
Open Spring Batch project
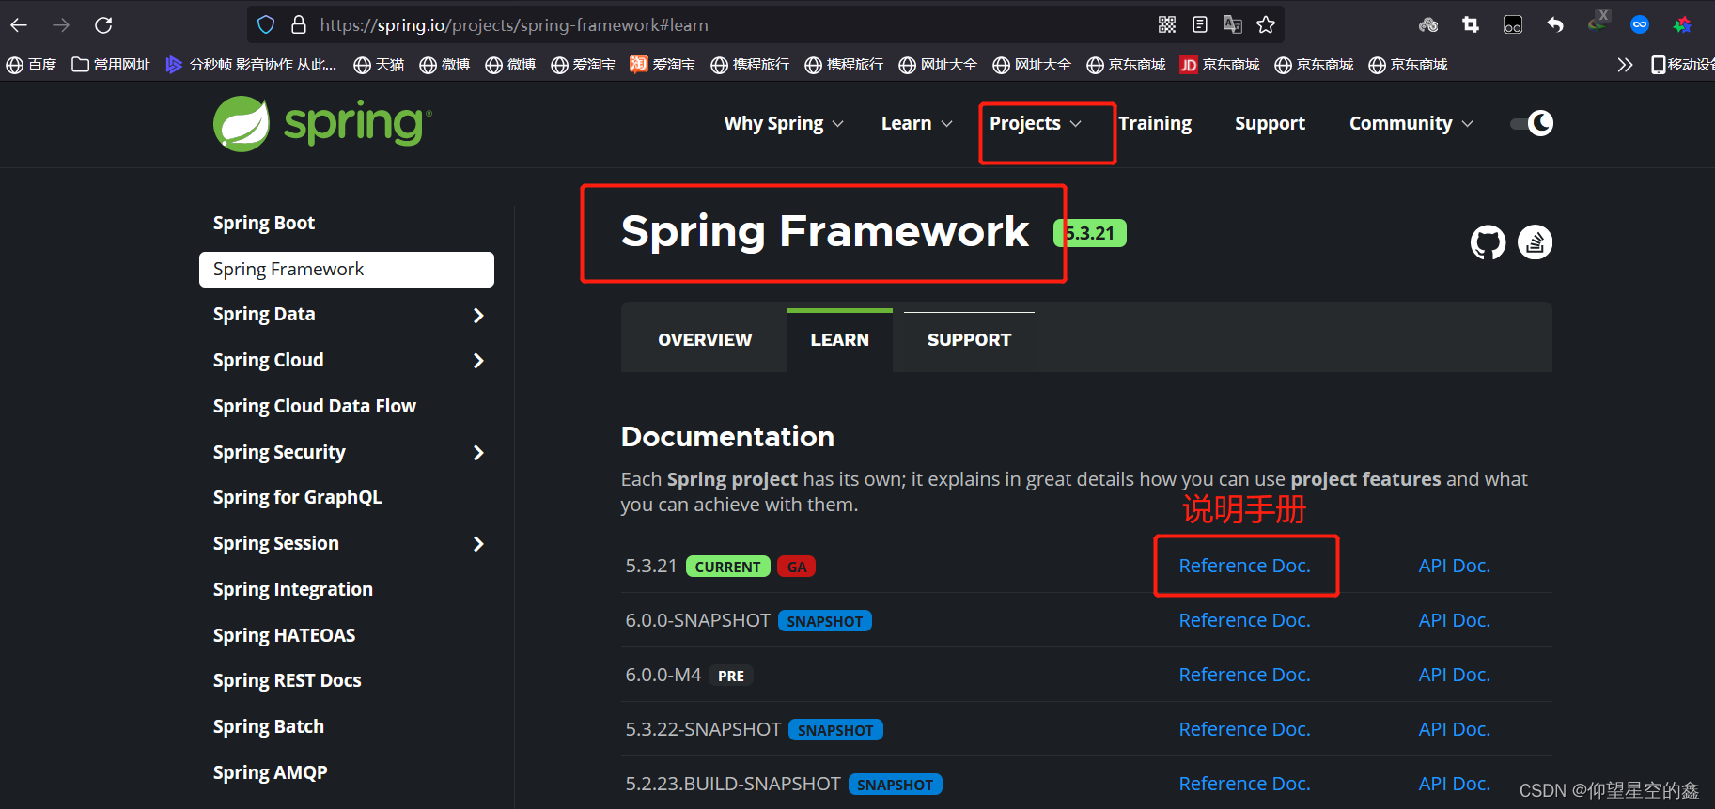pos(268,726)
